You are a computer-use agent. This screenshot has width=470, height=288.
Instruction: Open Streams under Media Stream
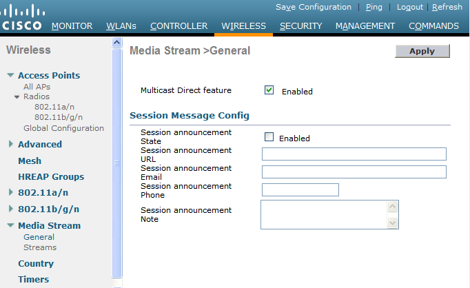tap(40, 247)
